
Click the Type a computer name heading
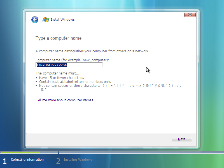coord(59,38)
